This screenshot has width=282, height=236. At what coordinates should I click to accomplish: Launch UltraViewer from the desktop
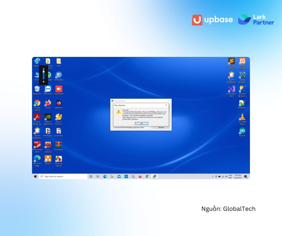click(x=58, y=76)
